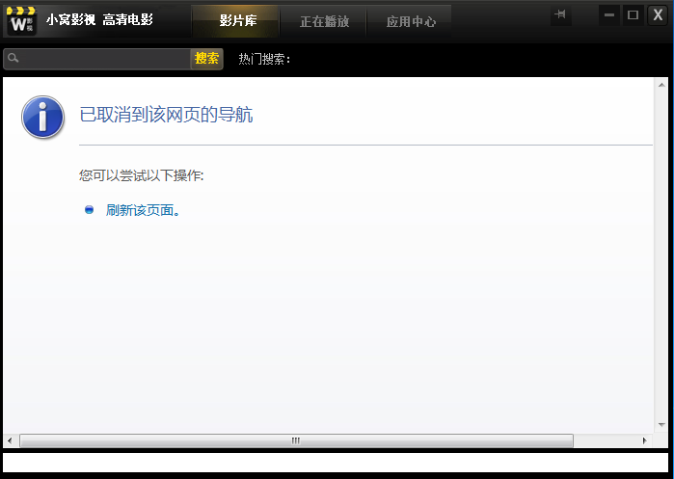This screenshot has height=479, width=674.
Task: Click the blue bullet beside 刷新该页面
Action: tap(90, 209)
